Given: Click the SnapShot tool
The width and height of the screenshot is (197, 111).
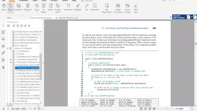Looking at the screenshot, I should coord(18,7).
